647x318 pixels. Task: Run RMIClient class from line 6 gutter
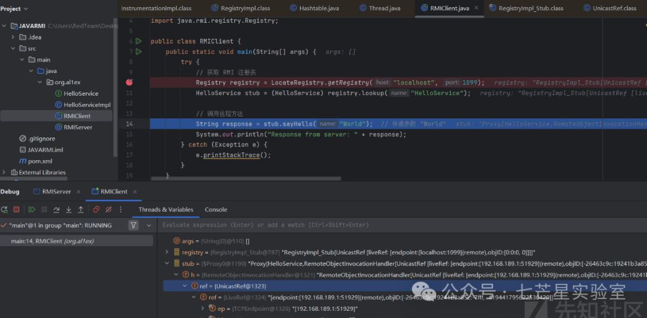[x=138, y=41]
